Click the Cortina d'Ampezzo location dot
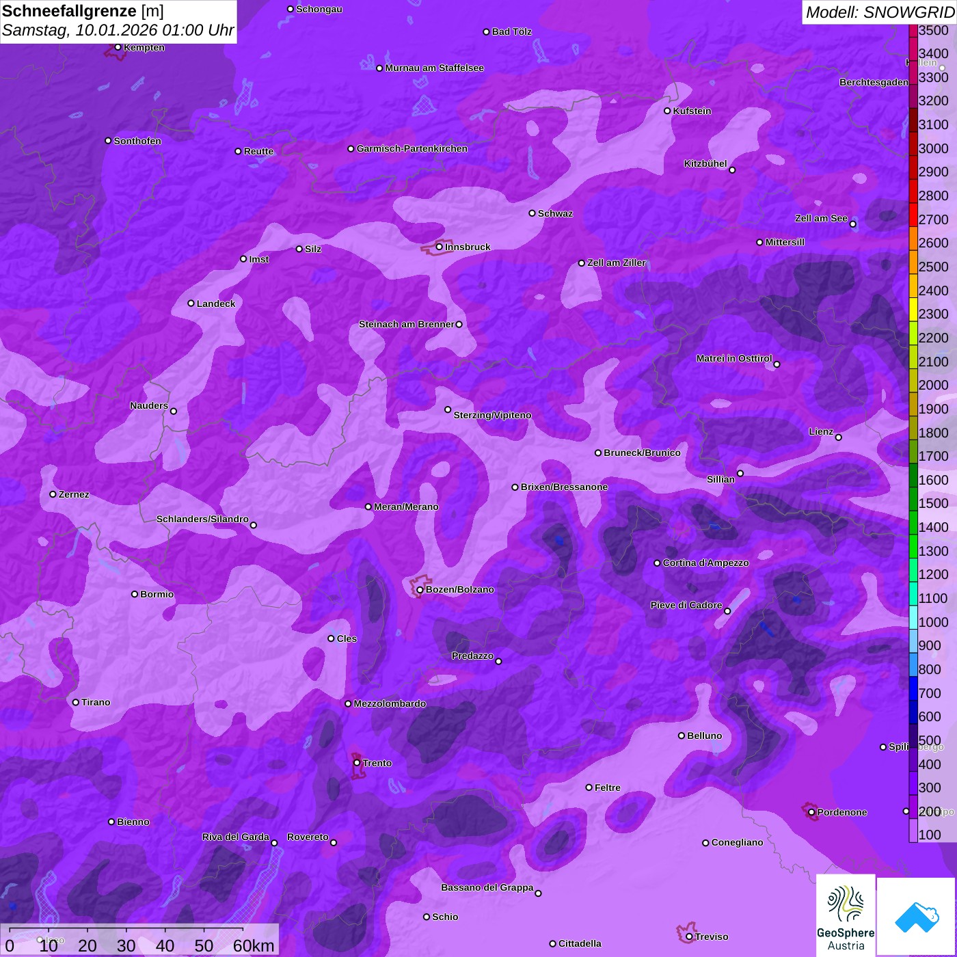The width and height of the screenshot is (957, 957). click(657, 563)
